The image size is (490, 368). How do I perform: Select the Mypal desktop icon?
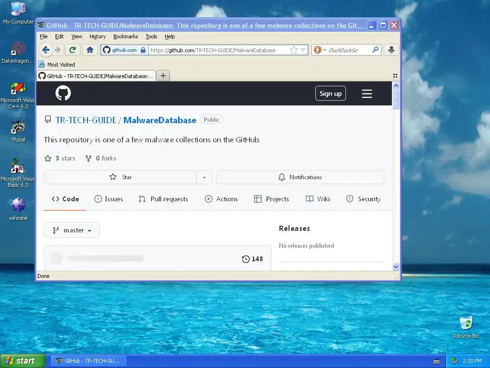pos(18,131)
